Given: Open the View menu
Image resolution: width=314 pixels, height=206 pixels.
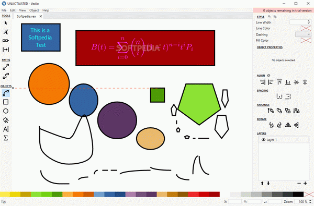Looking at the screenshot, I should 23,10.
